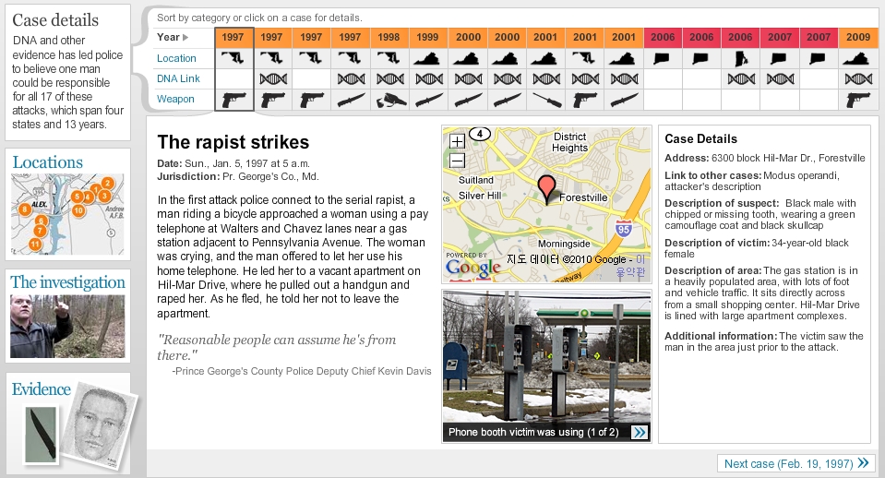
Task: Open the knife evidence thumbnail
Action: point(42,435)
